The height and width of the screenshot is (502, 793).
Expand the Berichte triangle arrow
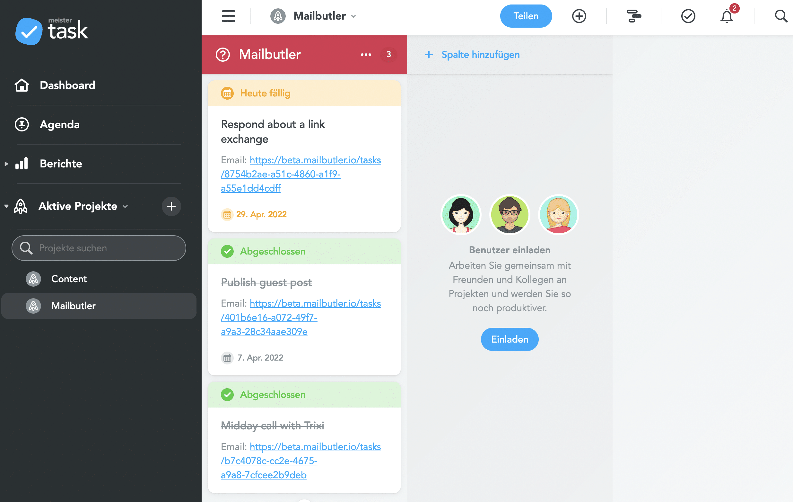[x=6, y=164]
